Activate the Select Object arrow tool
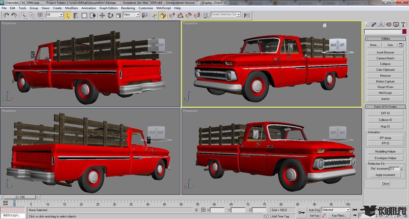Image resolution: width=409 pixels, height=219 pixels. 68,16
